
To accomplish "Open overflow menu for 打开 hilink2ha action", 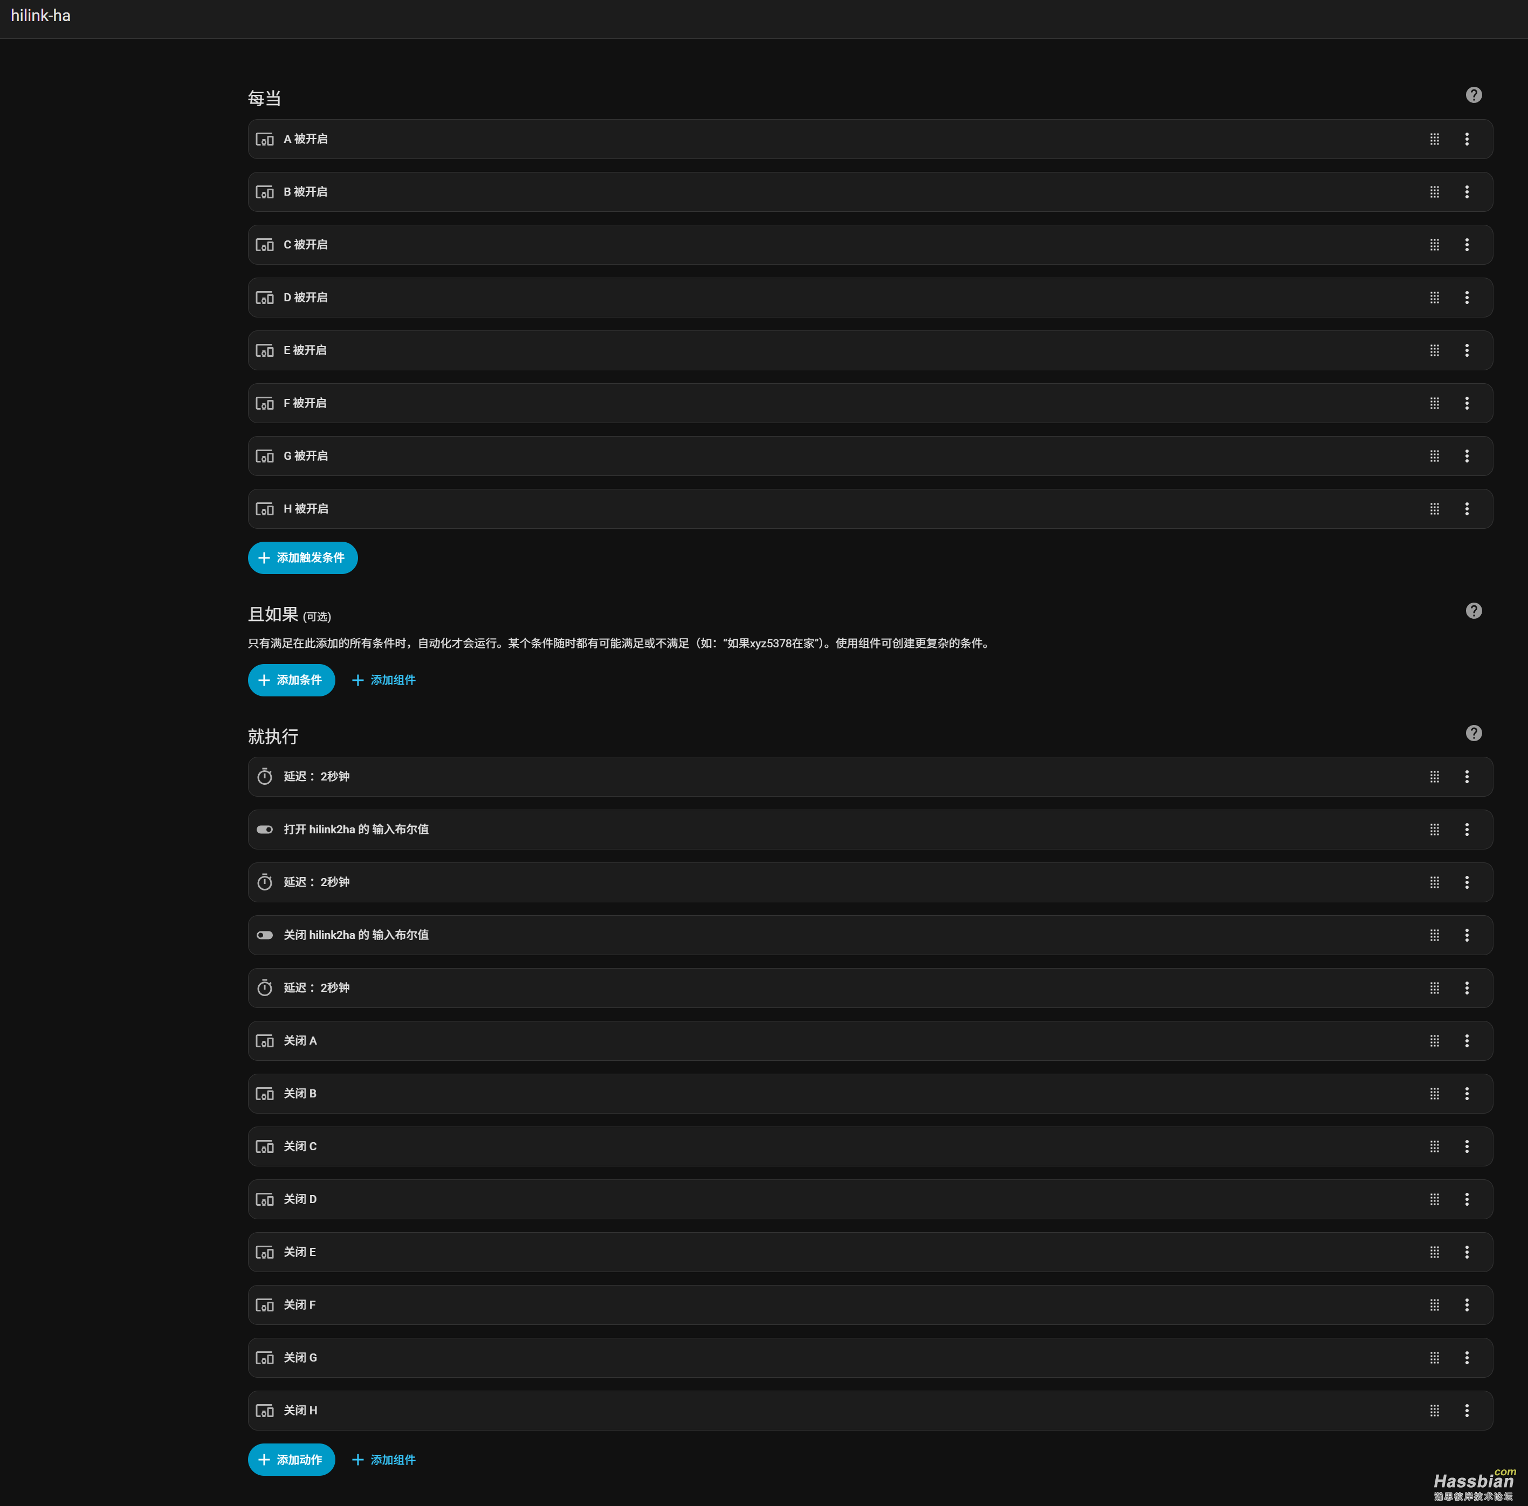I will [x=1467, y=830].
